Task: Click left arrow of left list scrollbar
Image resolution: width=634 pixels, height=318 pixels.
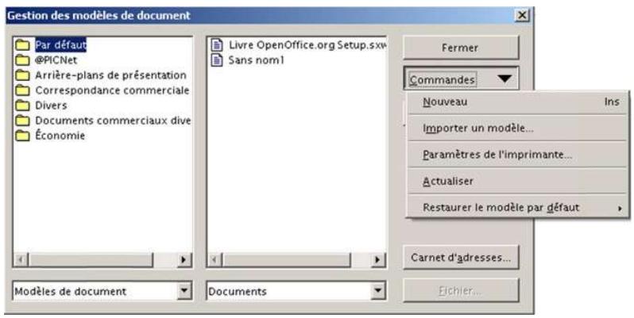Action: (x=21, y=260)
